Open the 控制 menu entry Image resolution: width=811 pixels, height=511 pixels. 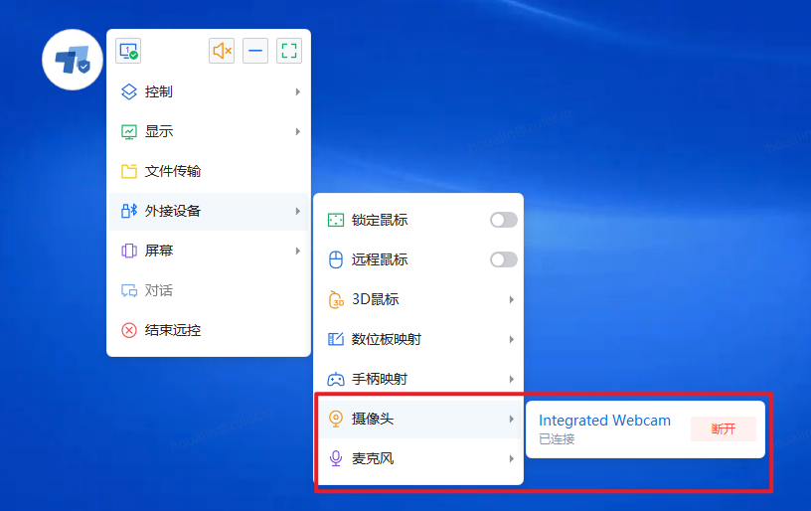tap(209, 92)
